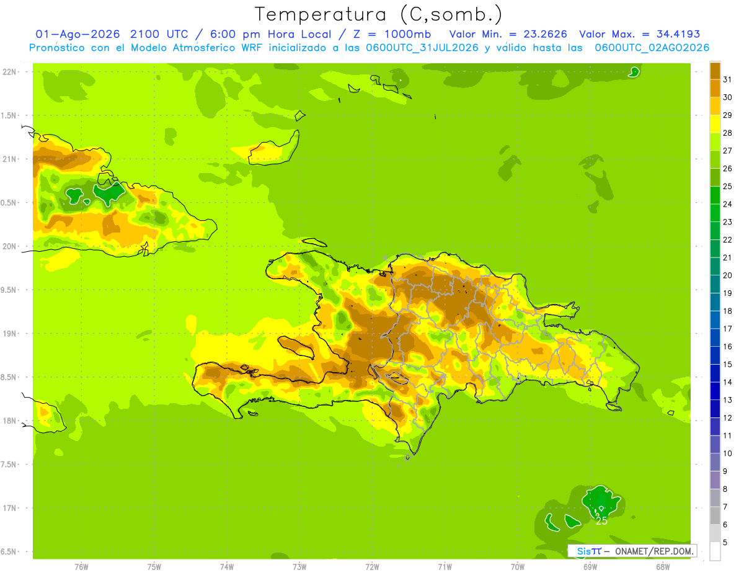Select the title 'Temperatura (C,somb.)'
The width and height of the screenshot is (744, 575).
coord(378,14)
